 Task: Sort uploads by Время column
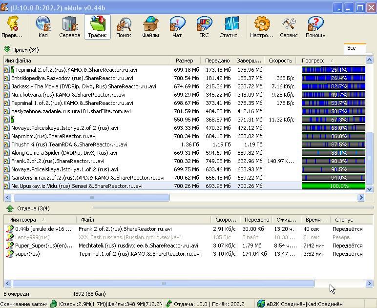click(x=315, y=220)
